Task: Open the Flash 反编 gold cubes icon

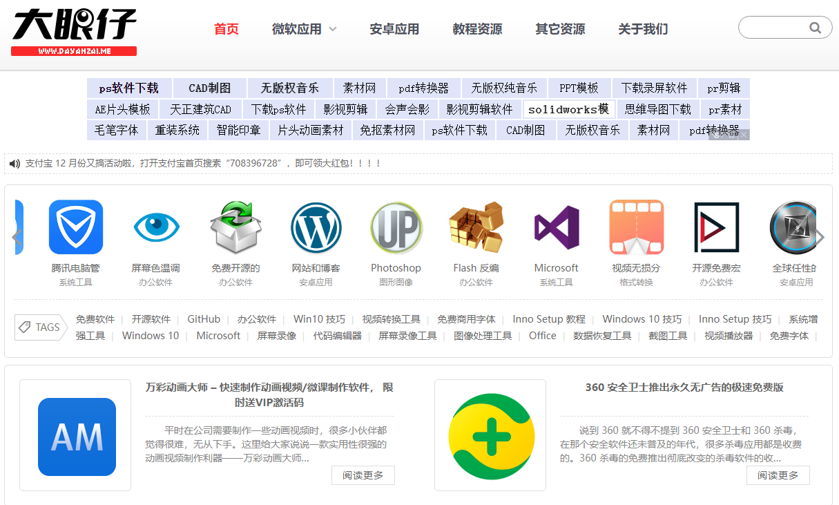Action: tap(476, 227)
